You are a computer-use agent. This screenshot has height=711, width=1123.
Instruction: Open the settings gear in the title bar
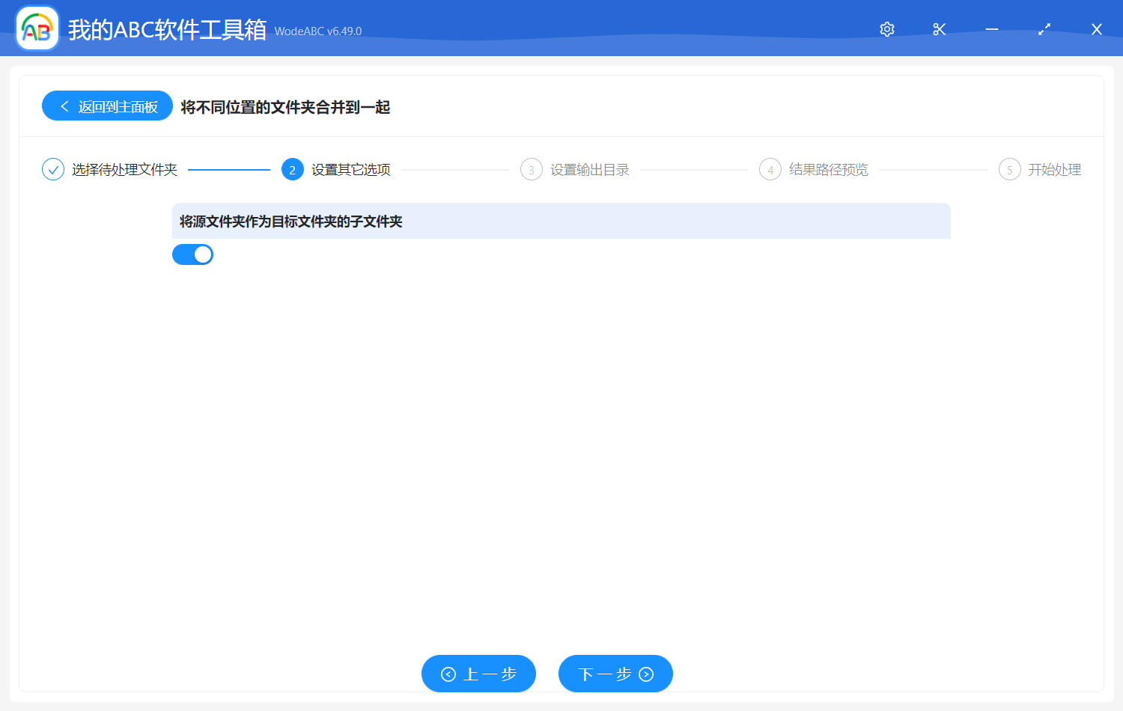886,28
